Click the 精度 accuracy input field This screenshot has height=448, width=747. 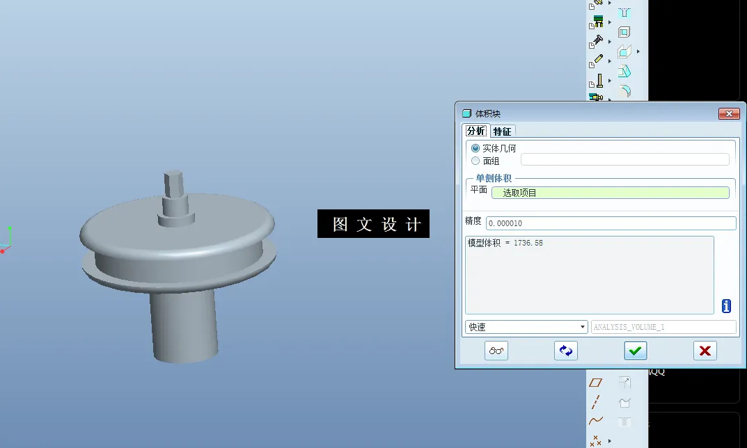(x=611, y=223)
